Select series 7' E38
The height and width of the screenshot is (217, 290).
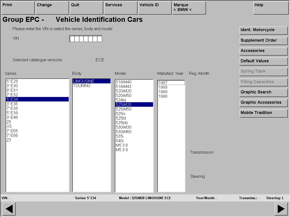pyautogui.click(x=37, y=108)
